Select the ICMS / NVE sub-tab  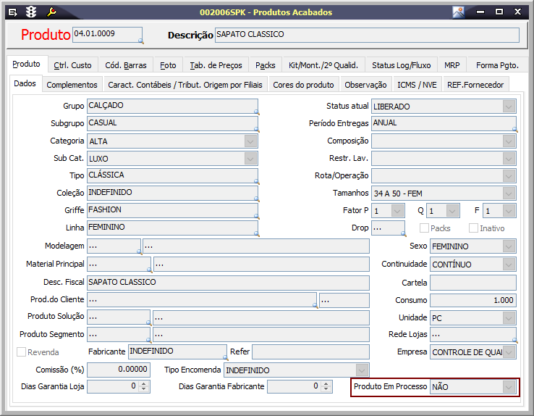(417, 85)
